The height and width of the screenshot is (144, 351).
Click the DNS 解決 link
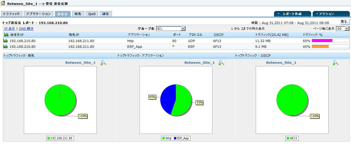pos(26,29)
